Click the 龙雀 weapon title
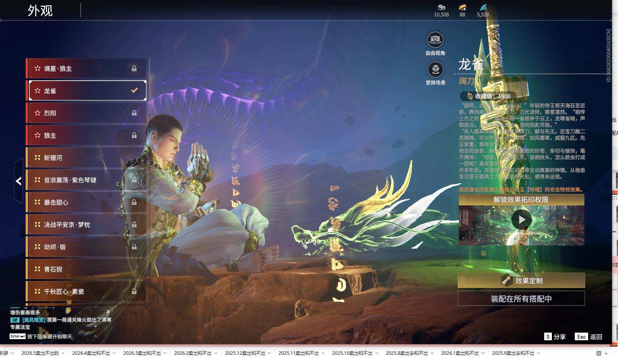This screenshot has height=359, width=618. (471, 64)
